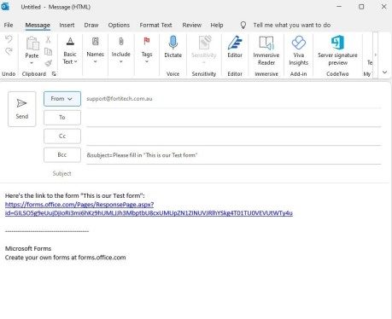Click the Redo arrow icon
This screenshot has width=392, height=319.
pyautogui.click(x=9, y=51)
